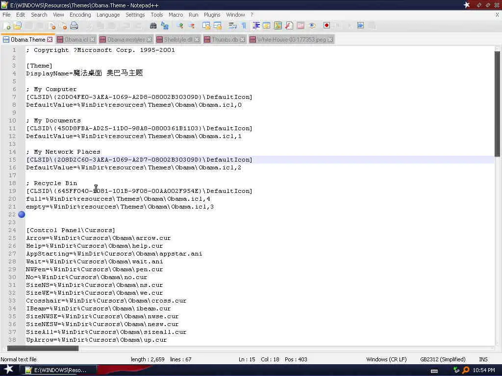Open the Tools menu
502x376 pixels.
point(156,15)
